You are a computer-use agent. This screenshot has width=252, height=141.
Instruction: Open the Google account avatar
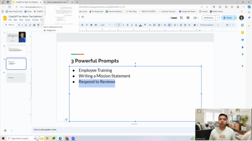tap(241, 18)
